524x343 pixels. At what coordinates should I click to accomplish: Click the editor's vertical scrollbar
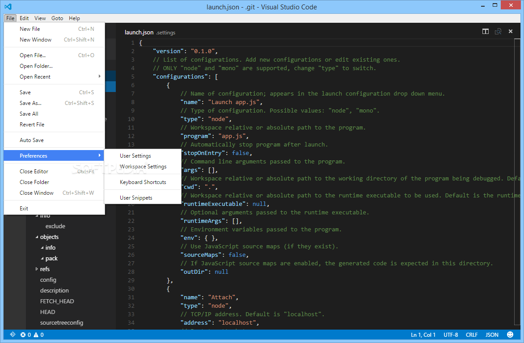pyautogui.click(x=518, y=182)
